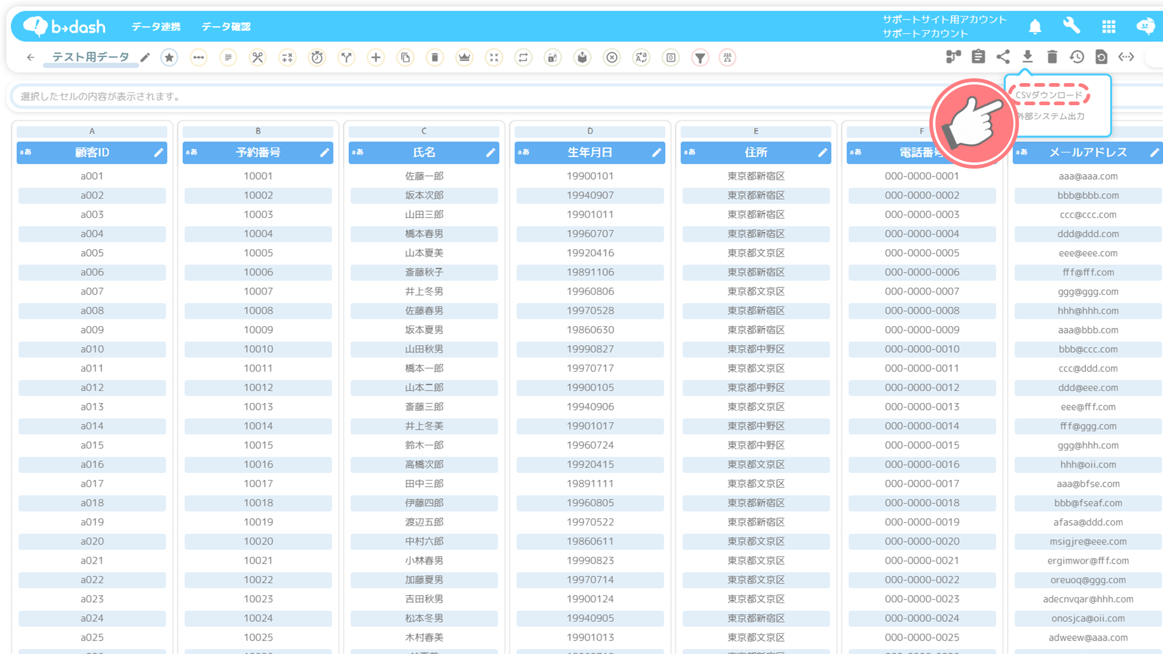The height and width of the screenshot is (654, 1163).
Task: Select column letter D header
Action: [x=590, y=131]
